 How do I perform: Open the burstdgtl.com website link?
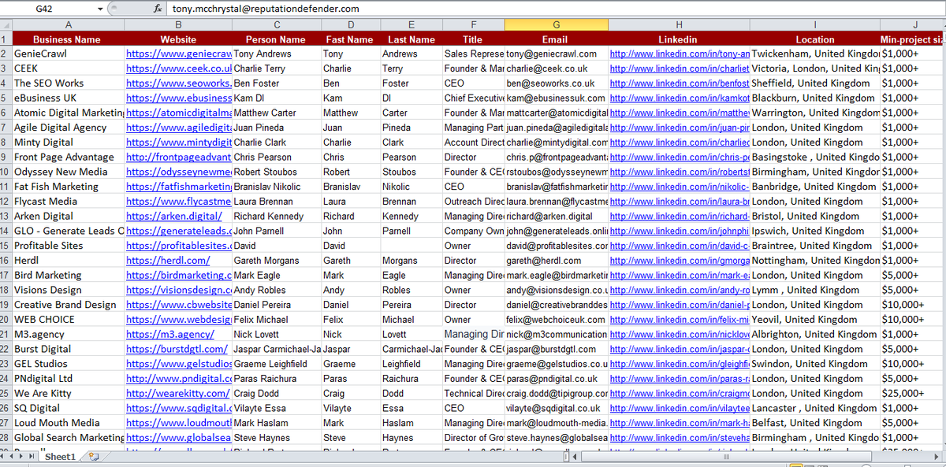click(177, 349)
